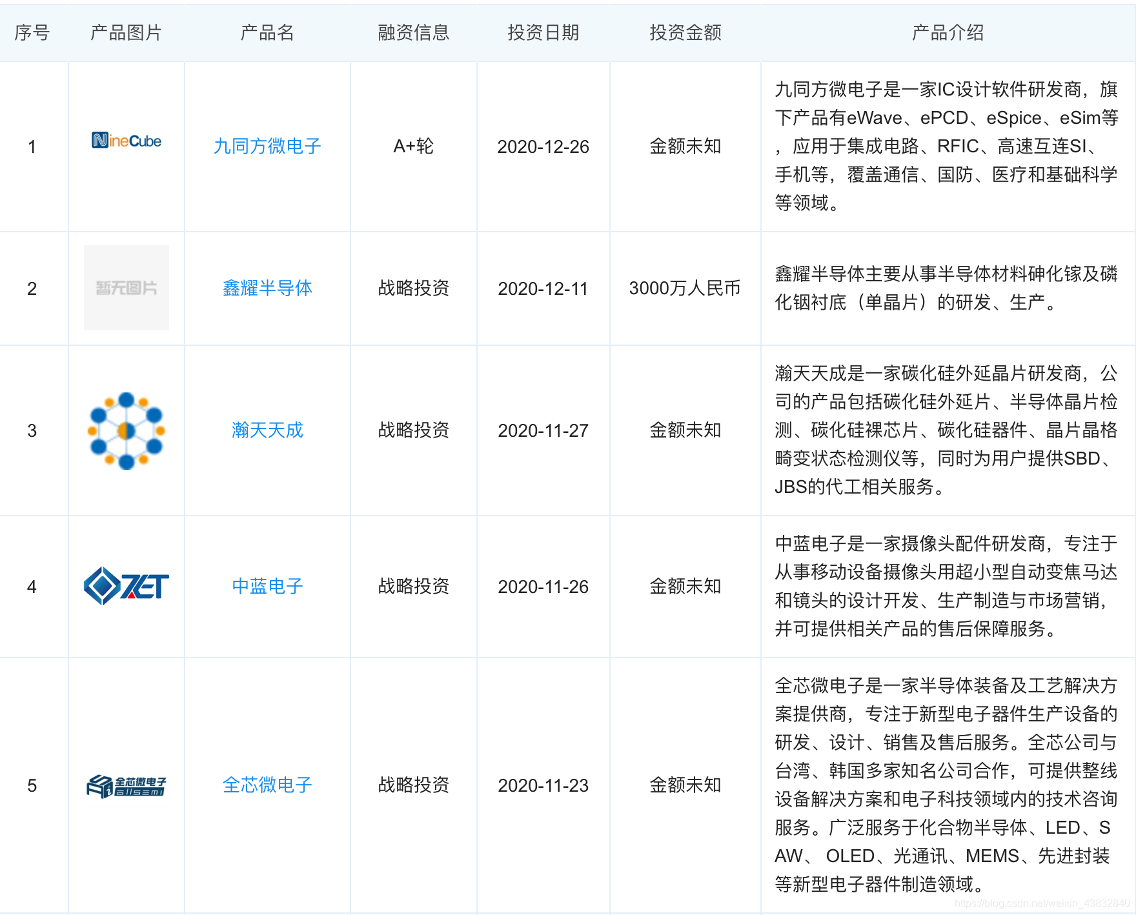Click the 暂无图片 placeholder image
The image size is (1136, 915).
pyautogui.click(x=127, y=288)
